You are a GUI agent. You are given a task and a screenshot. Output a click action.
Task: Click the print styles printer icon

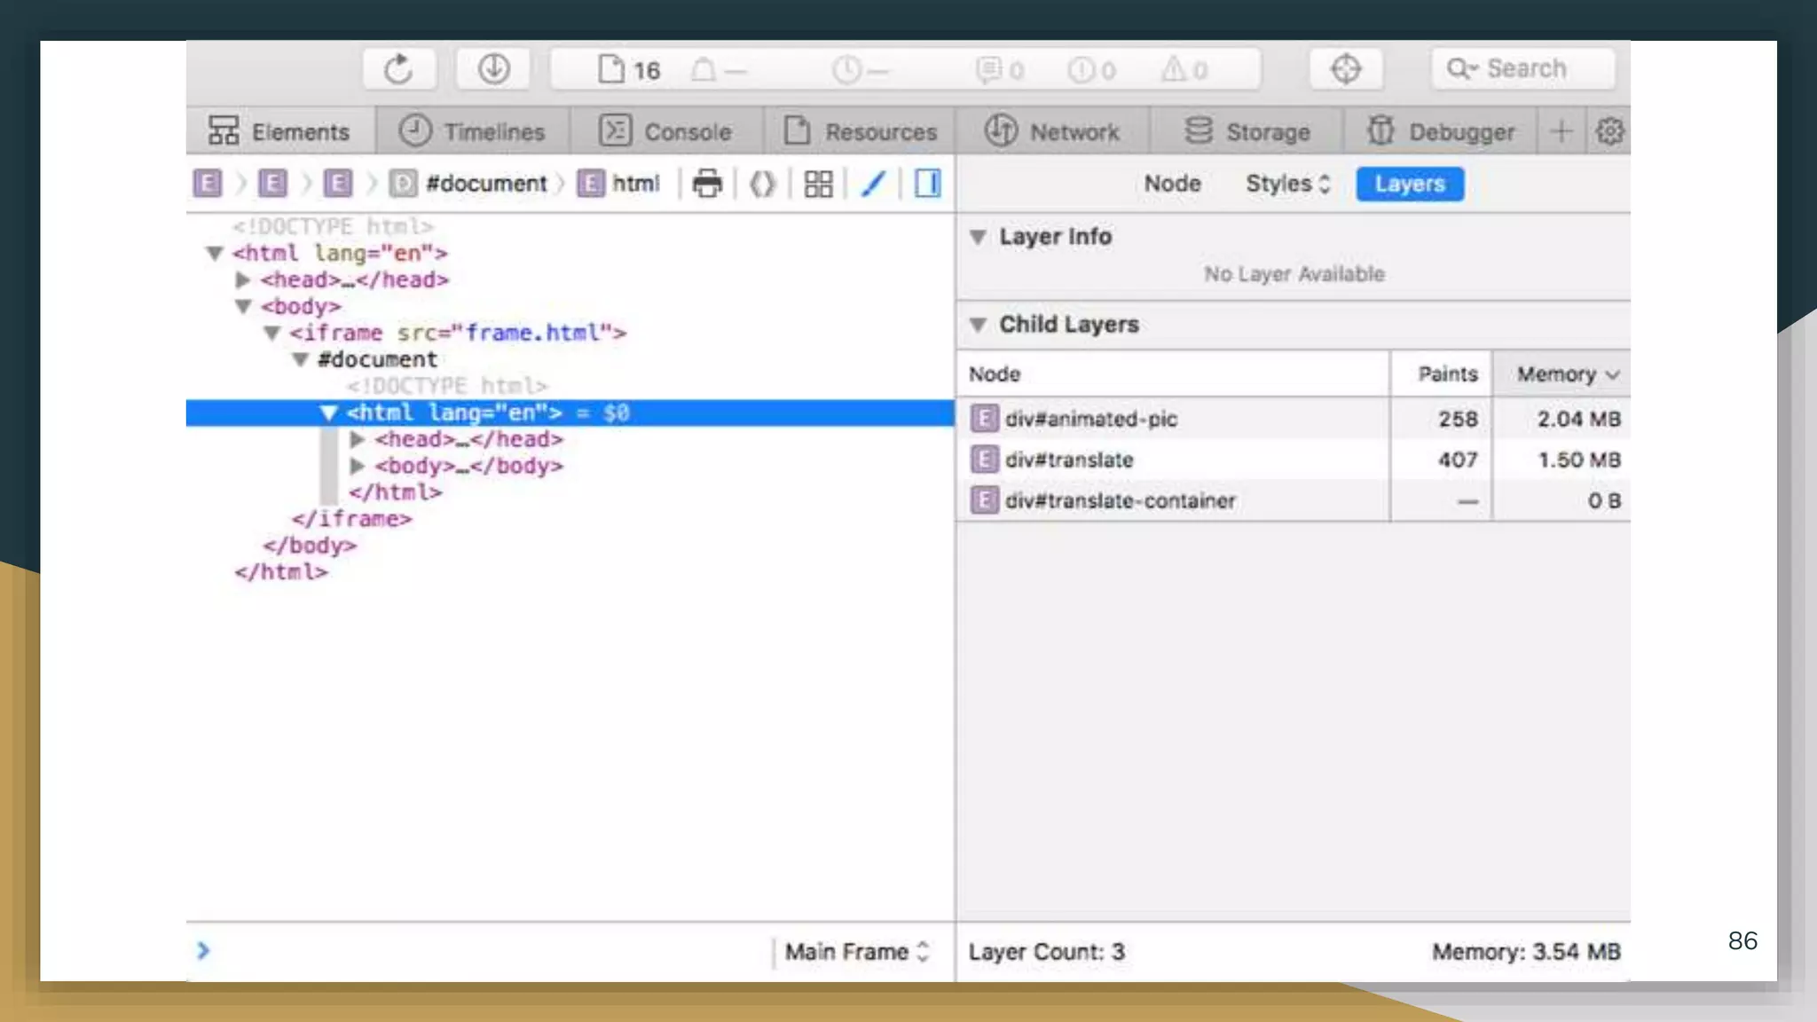(x=707, y=184)
